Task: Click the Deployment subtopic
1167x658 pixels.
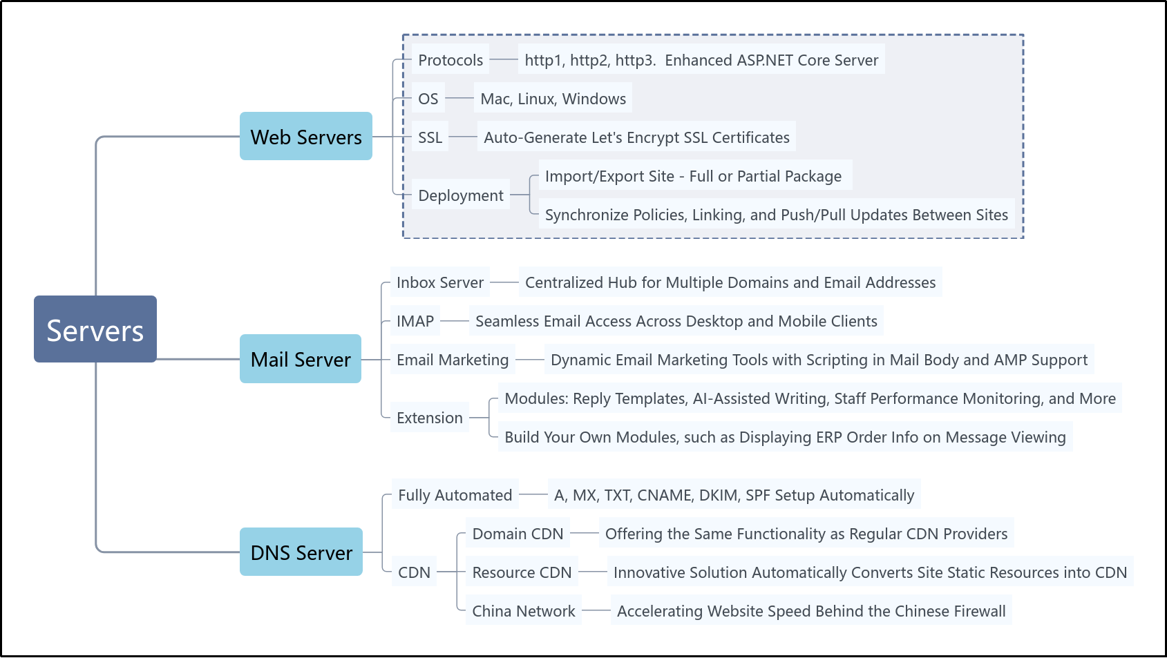Action: click(x=460, y=195)
